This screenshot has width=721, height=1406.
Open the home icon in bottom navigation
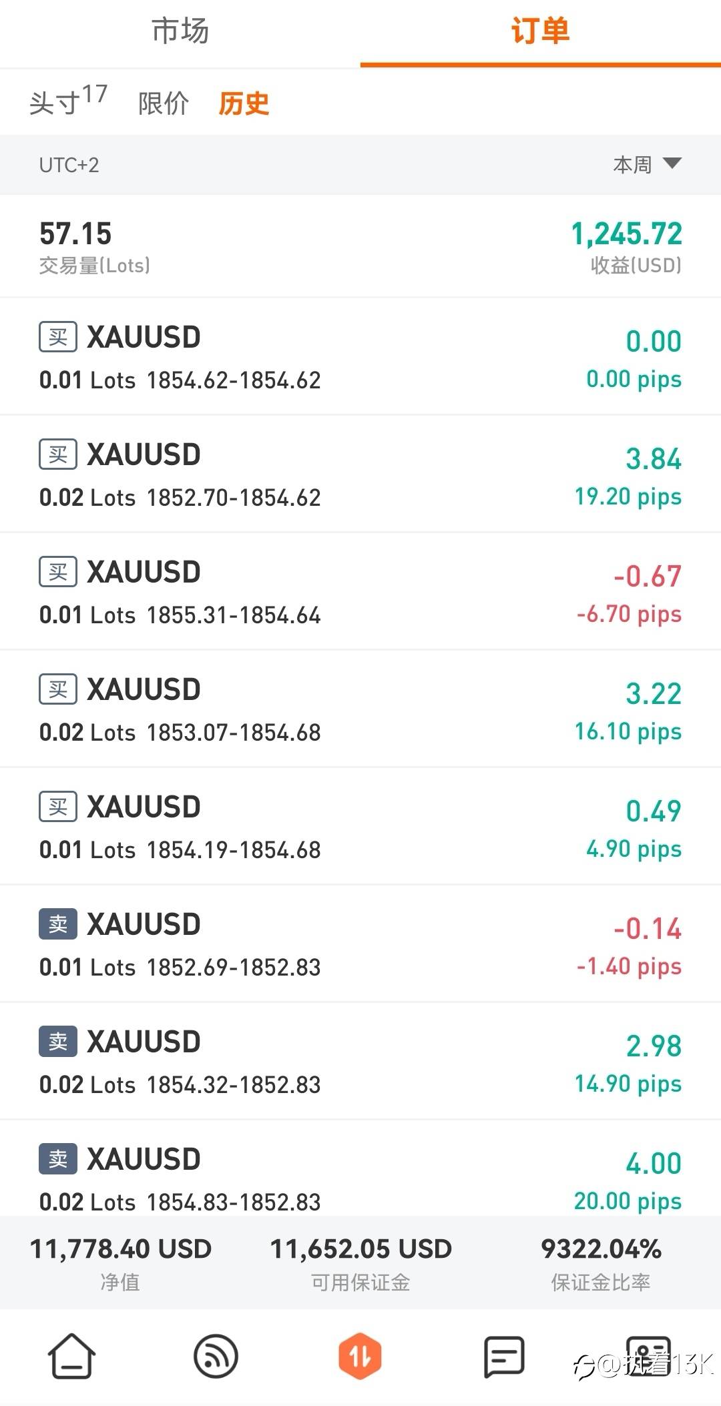(71, 1355)
